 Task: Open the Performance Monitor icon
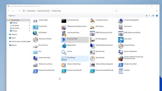pyautogui.click(x=35, y=40)
